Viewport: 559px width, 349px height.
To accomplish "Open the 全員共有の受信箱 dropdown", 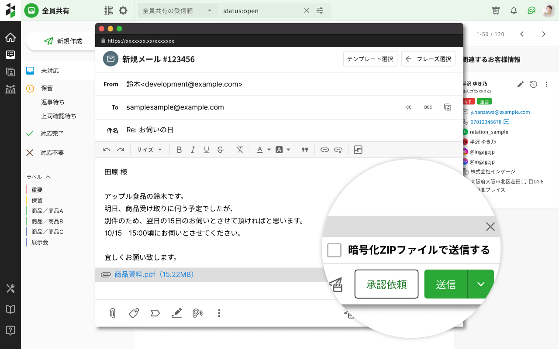I will (178, 10).
